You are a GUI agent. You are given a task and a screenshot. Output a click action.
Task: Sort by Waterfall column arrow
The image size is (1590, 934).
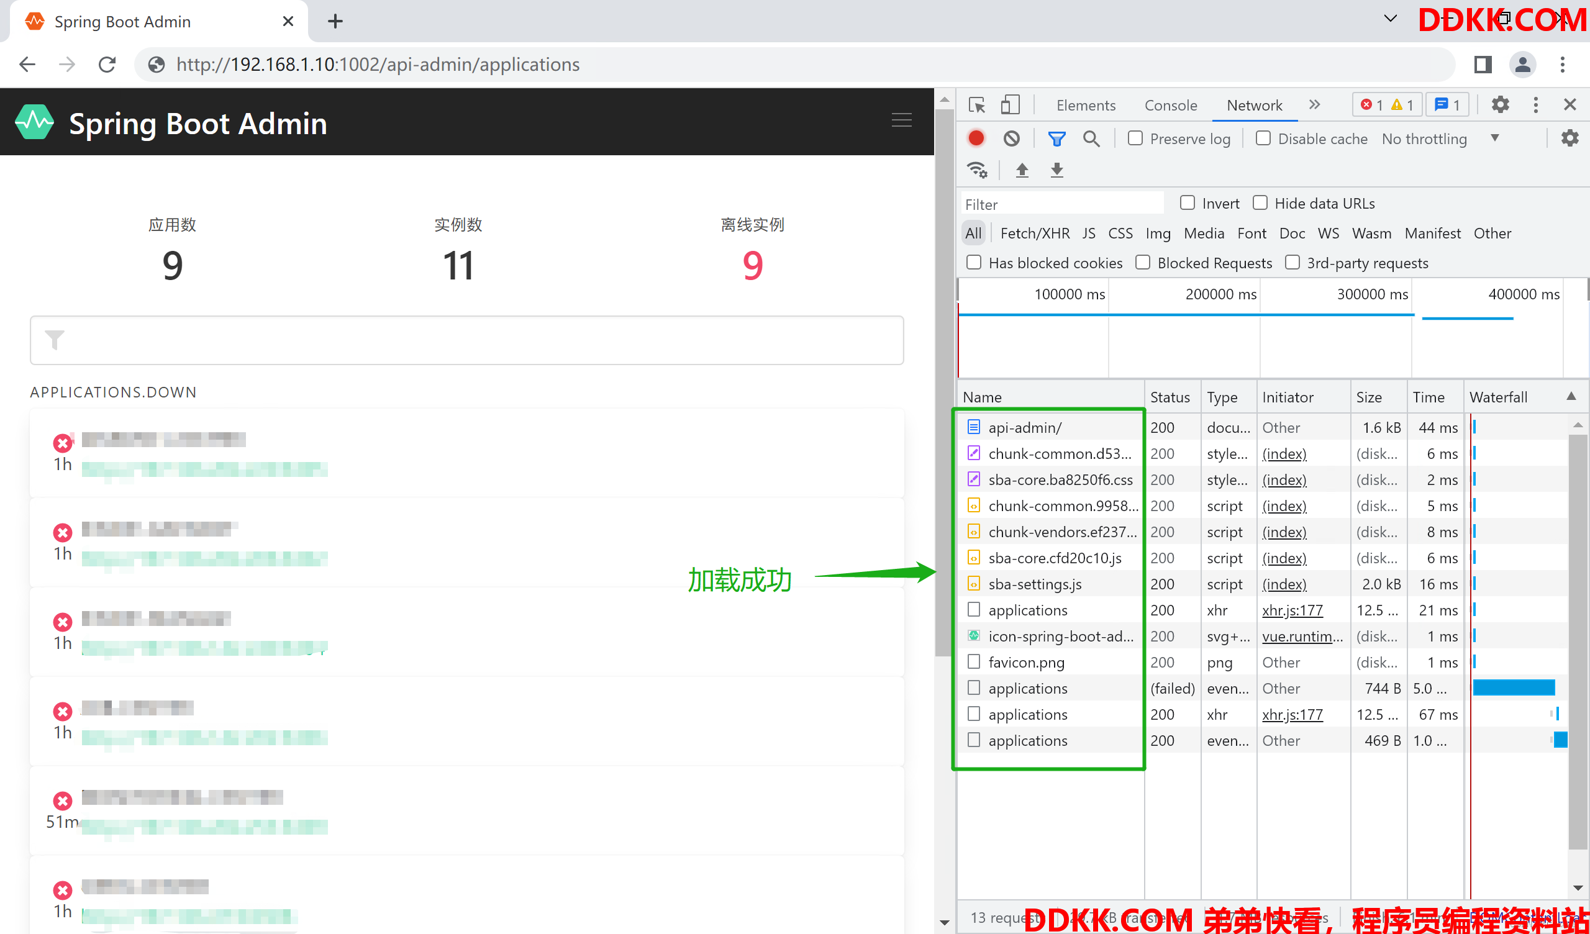click(x=1571, y=396)
